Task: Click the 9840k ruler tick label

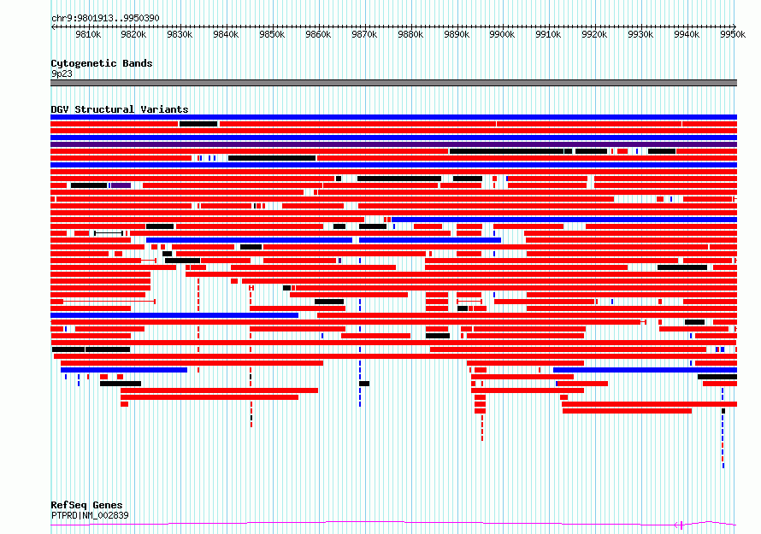Action: [226, 34]
